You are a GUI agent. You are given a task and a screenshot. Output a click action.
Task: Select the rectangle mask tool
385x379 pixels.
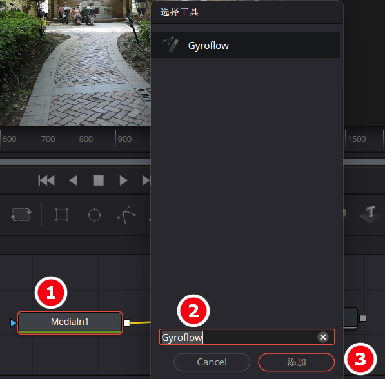(x=62, y=215)
